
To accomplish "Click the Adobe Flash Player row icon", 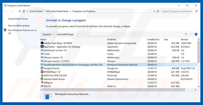I will (42, 43).
